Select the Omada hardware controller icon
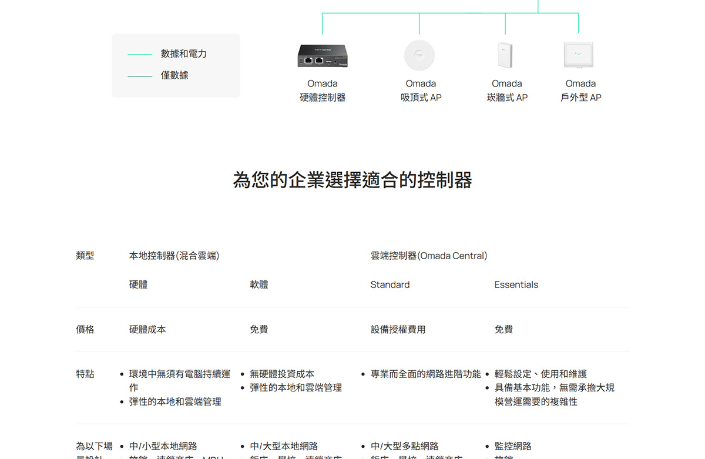705x459 pixels. tap(322, 55)
